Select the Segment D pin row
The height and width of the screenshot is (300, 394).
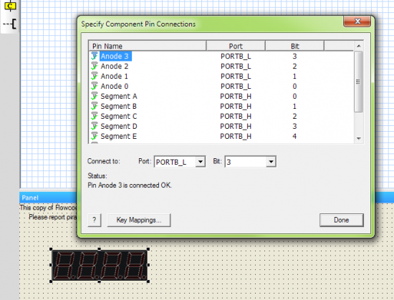point(221,126)
